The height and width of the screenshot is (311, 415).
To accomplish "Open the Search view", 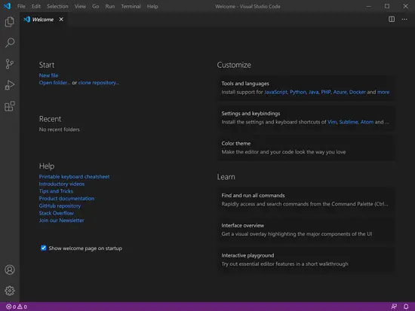I will point(10,42).
